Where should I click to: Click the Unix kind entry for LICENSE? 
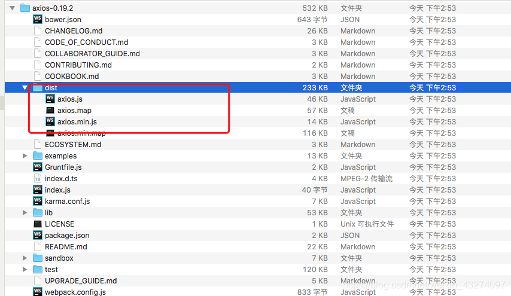pos(367,224)
